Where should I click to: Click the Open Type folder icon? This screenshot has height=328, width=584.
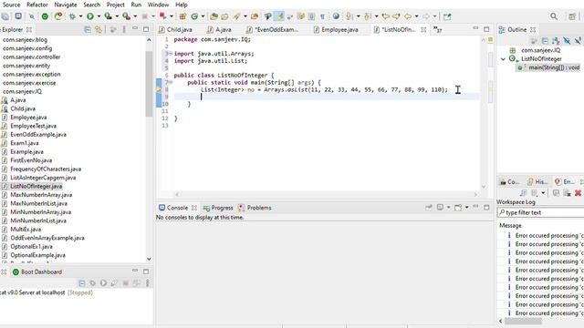(214, 16)
